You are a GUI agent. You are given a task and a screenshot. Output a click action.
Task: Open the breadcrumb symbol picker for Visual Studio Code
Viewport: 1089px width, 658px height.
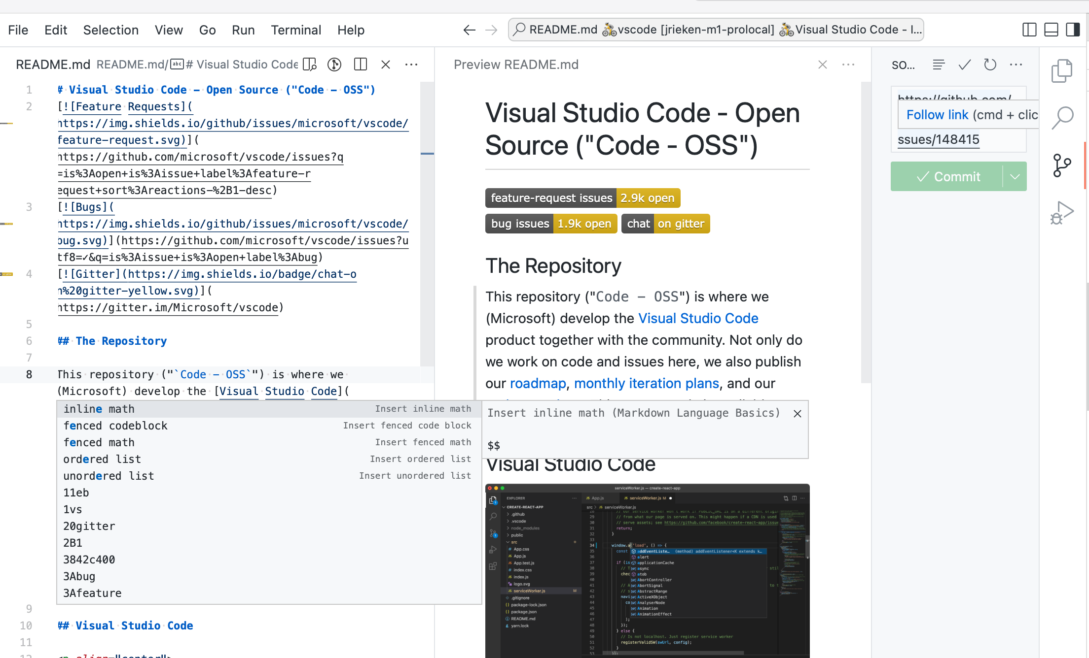[243, 64]
